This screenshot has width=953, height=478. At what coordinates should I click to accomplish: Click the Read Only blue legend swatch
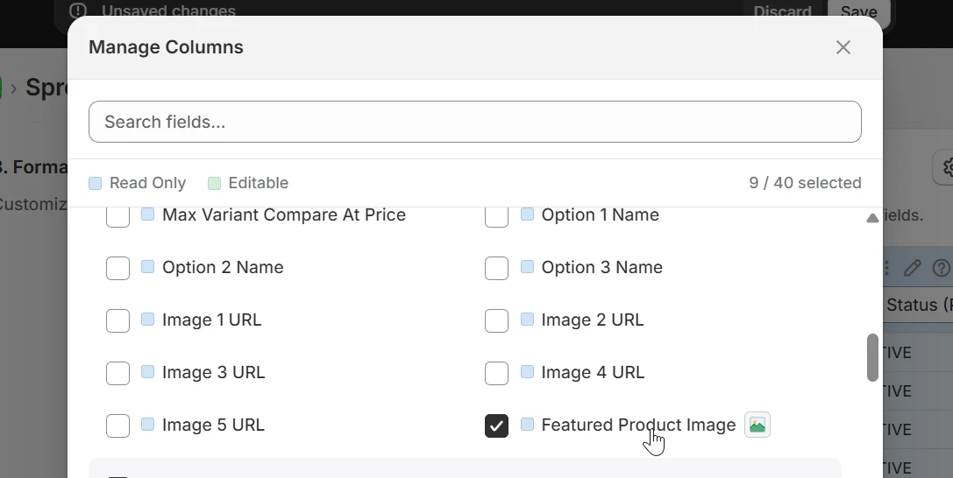pyautogui.click(x=95, y=183)
